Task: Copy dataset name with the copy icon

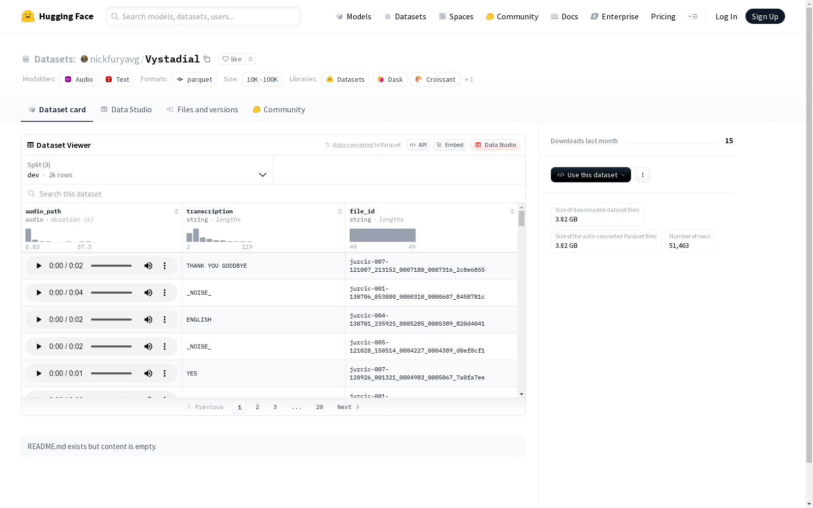Action: pyautogui.click(x=207, y=59)
